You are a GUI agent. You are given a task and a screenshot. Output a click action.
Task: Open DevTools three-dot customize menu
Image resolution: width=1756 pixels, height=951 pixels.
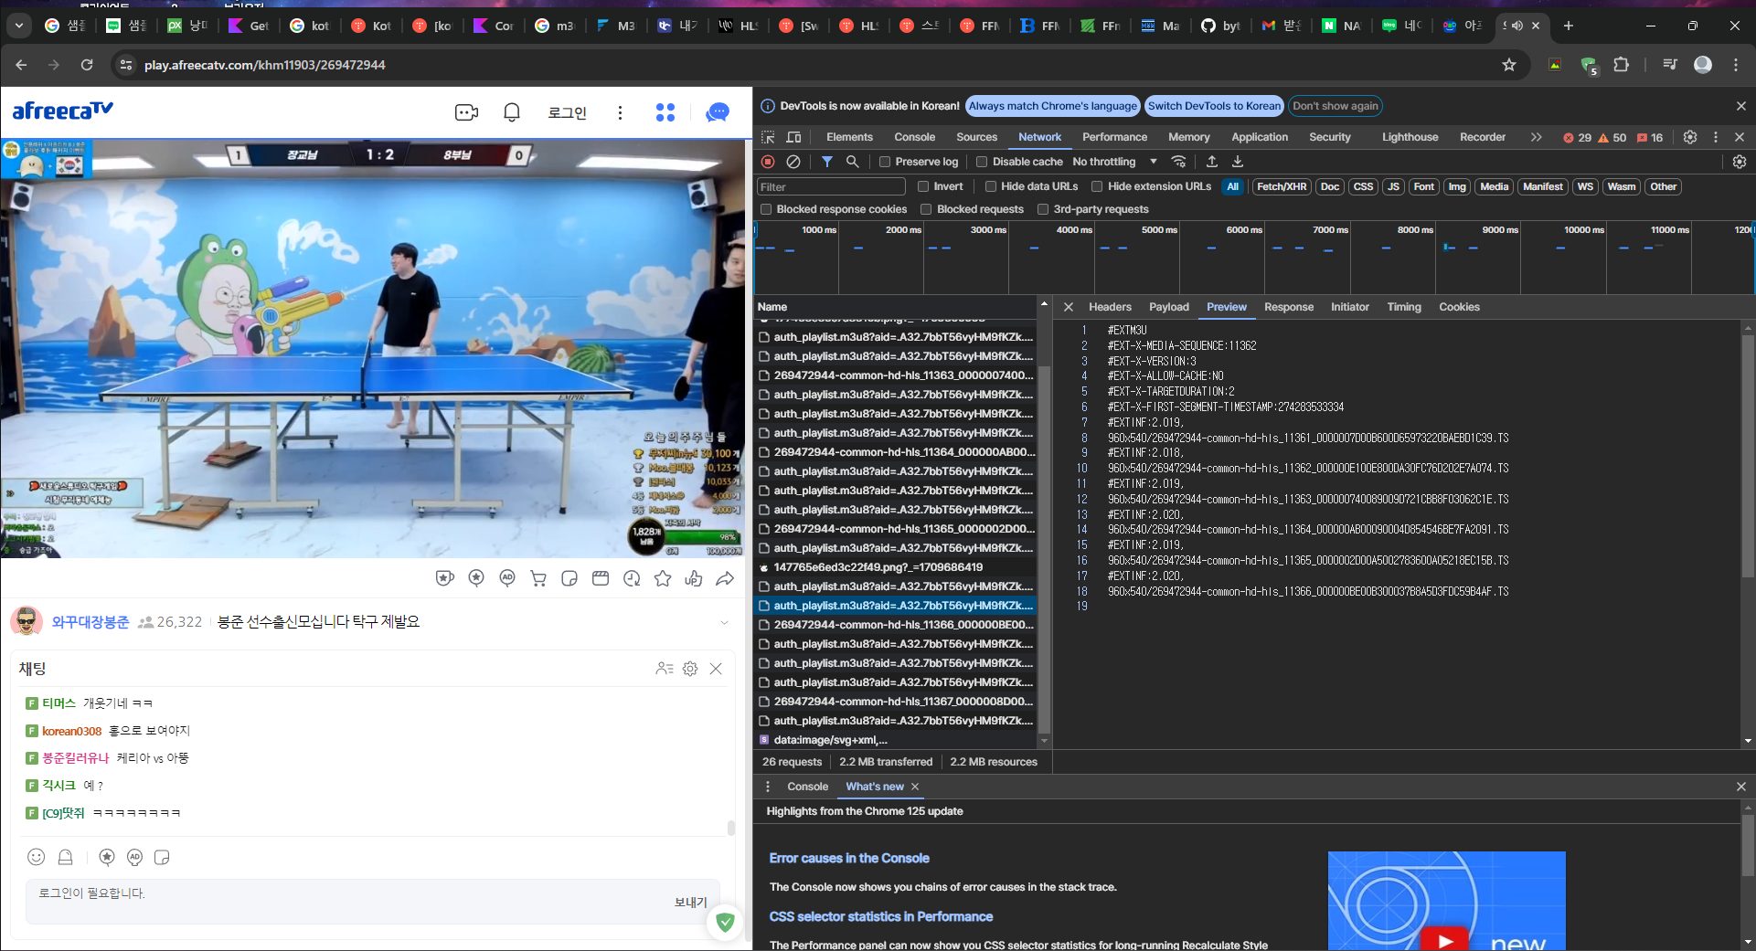(1716, 137)
